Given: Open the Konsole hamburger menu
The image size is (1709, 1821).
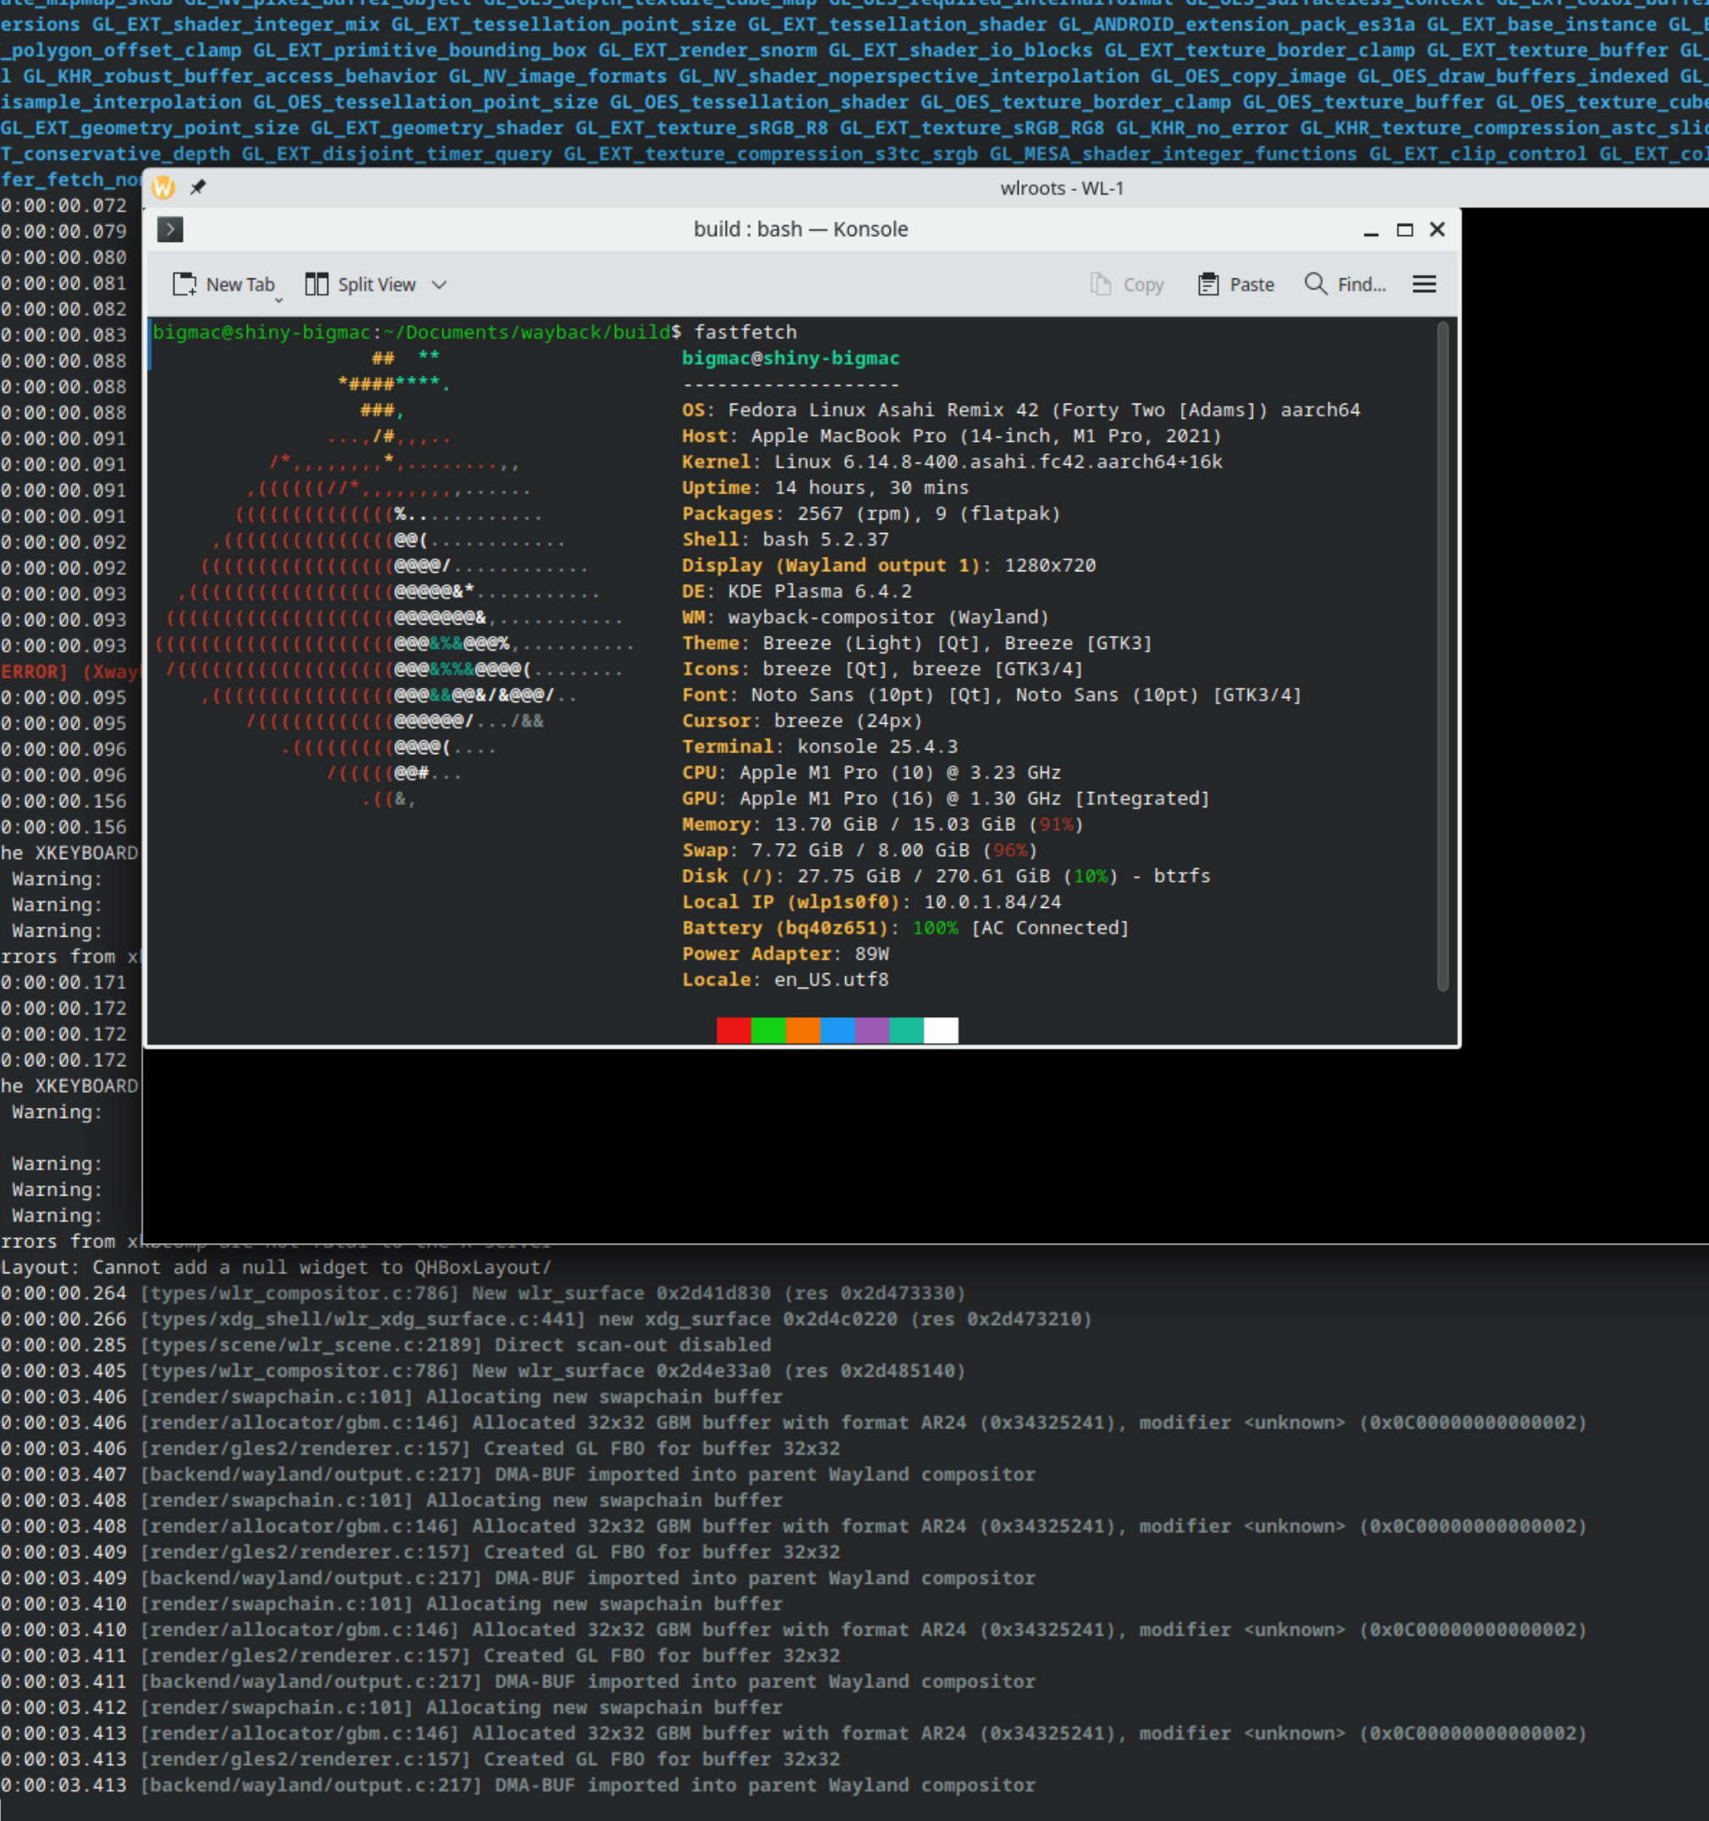Looking at the screenshot, I should [1423, 284].
